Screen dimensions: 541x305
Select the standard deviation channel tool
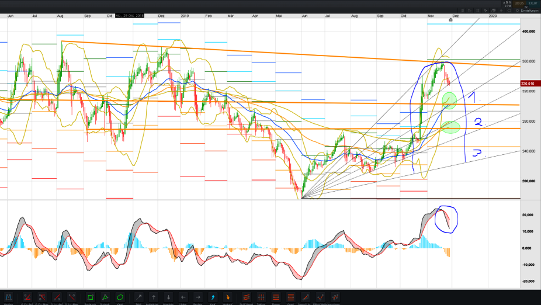coord(247,297)
